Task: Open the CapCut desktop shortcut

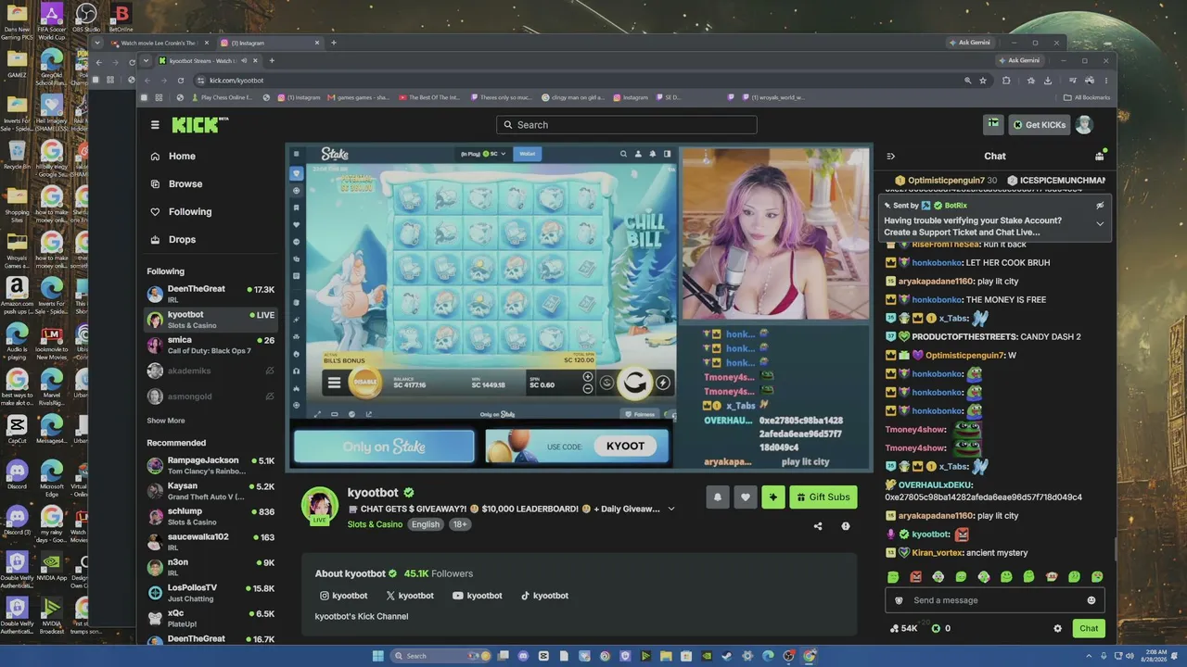Action: pos(17,428)
